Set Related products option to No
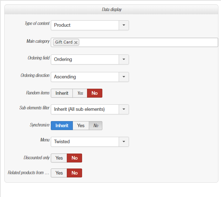This screenshot has width=221, height=197. [x=75, y=173]
